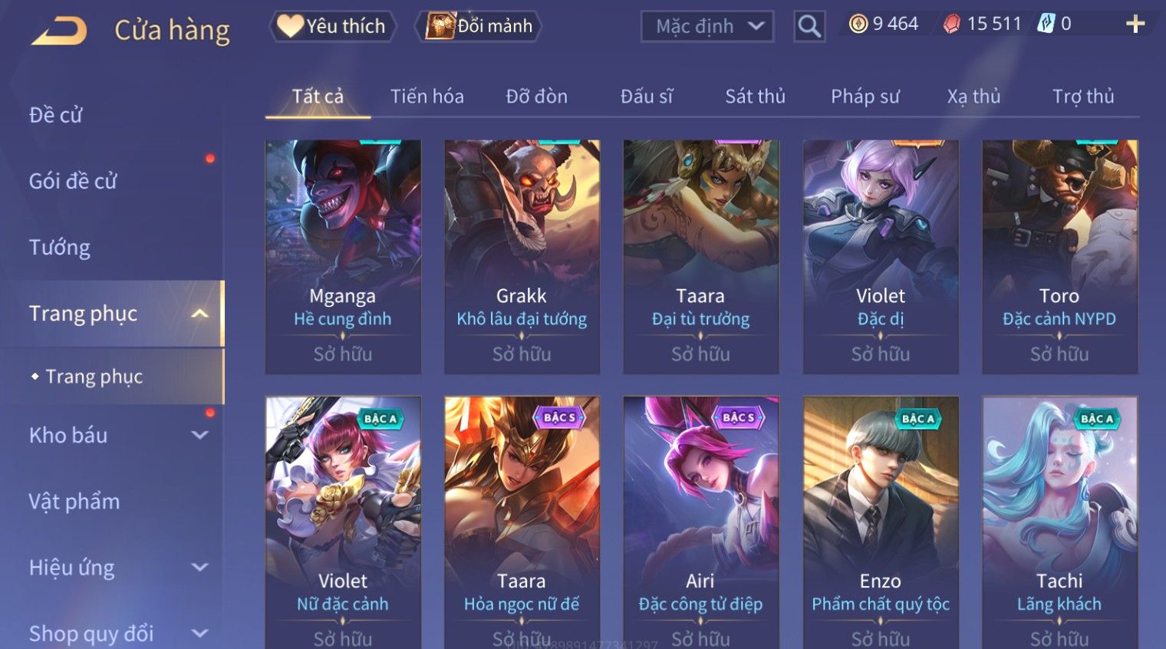Expand the Kho báu sidebar section

[x=199, y=436]
